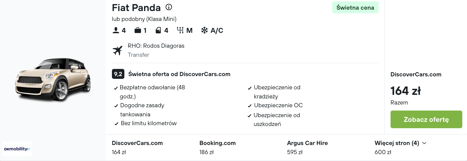Click the 9,2 rating badge
Viewport: 467px width, 161px height.
pos(118,74)
